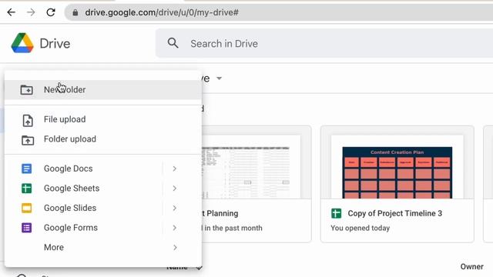Click the Owner column header
This screenshot has width=493, height=277.
tap(472, 267)
